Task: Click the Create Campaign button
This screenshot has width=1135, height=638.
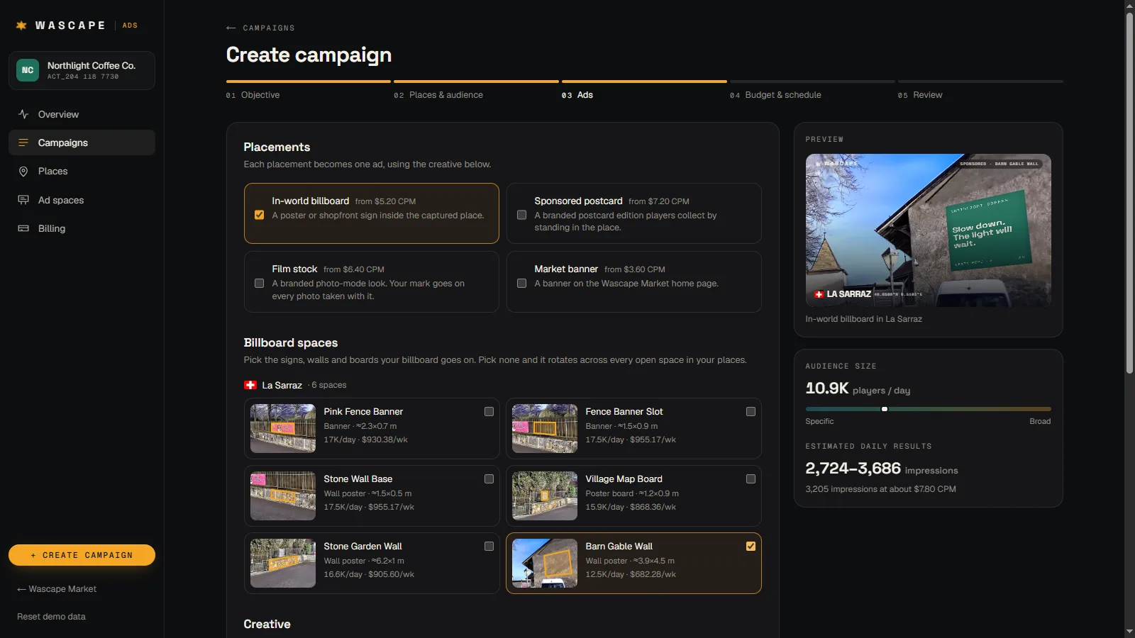Action: [x=82, y=555]
